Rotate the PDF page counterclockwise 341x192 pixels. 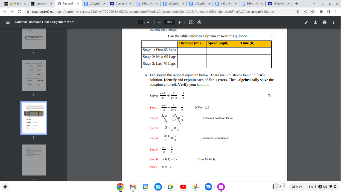coord(199,22)
